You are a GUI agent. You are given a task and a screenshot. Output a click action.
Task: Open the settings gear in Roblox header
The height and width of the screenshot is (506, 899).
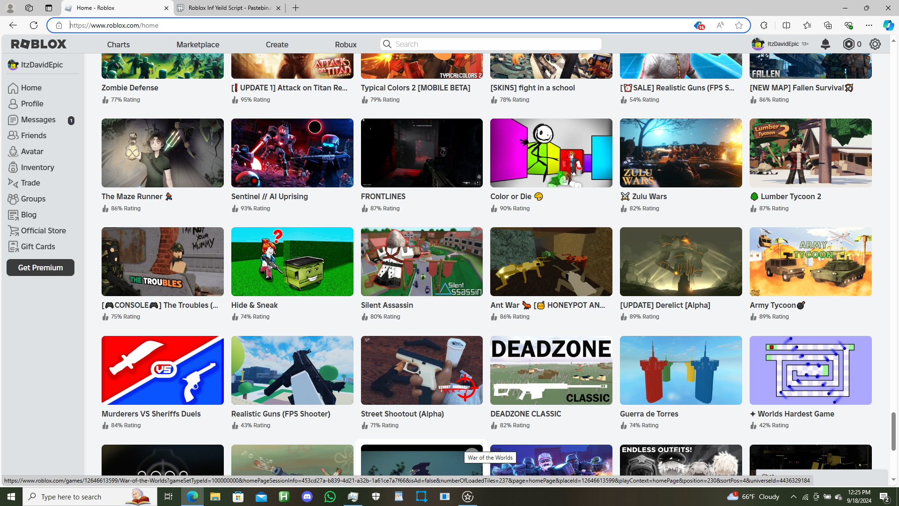(875, 44)
